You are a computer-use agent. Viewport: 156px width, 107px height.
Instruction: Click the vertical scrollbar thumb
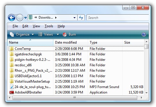(146, 46)
